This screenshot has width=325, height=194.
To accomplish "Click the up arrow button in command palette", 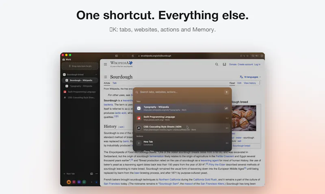I will pyautogui.click(x=227, y=92).
